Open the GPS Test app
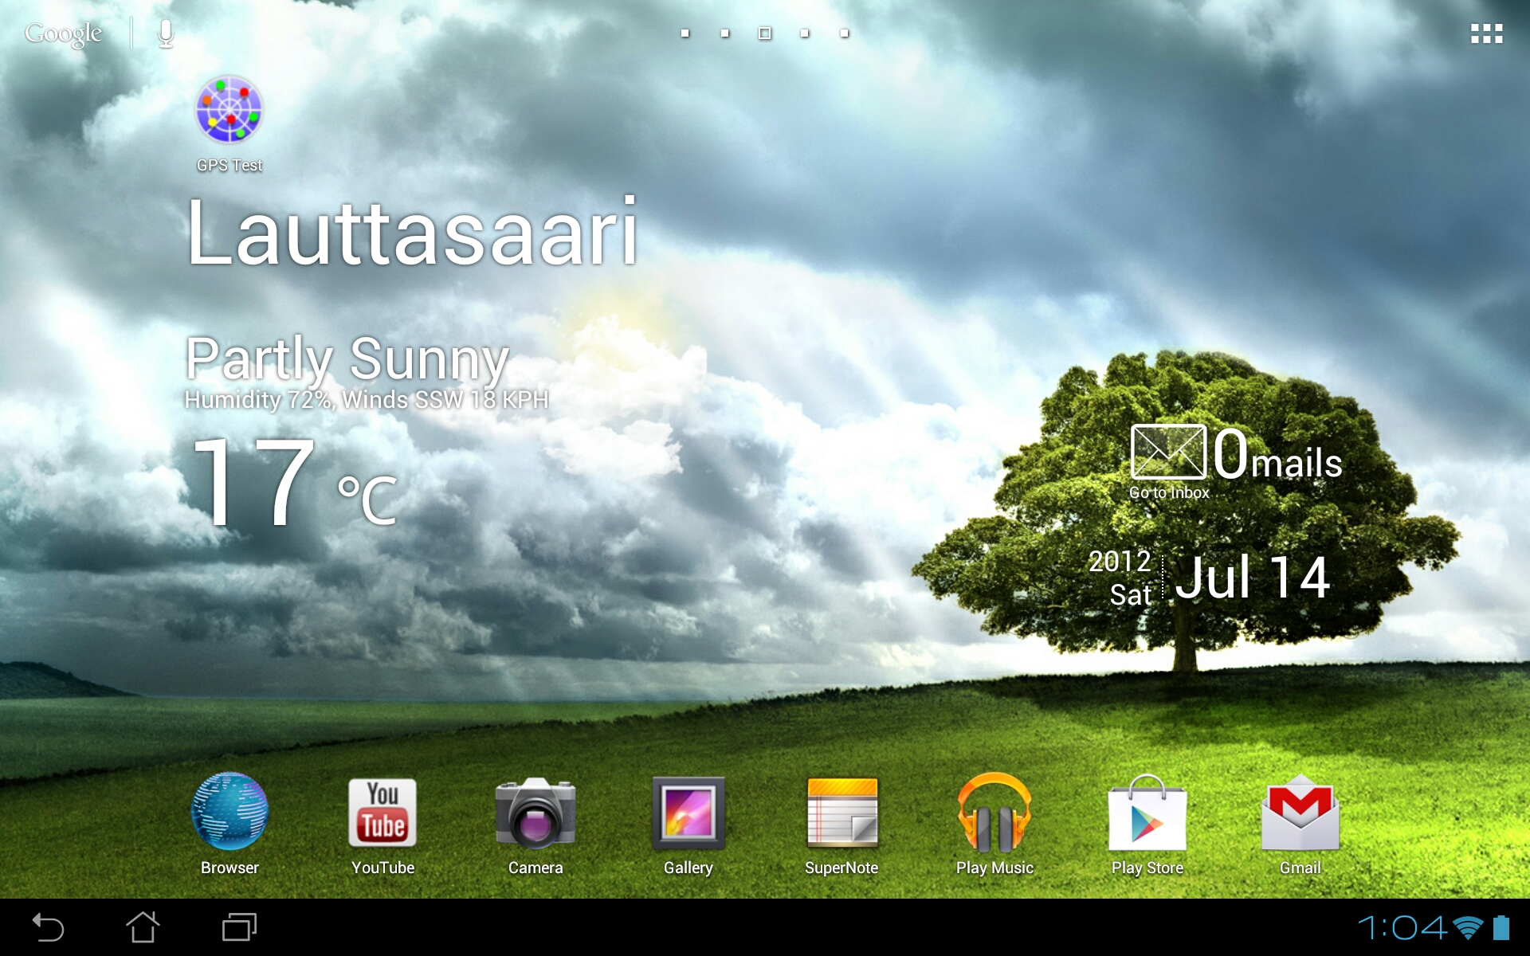Screen dimensions: 1530x956 229,112
